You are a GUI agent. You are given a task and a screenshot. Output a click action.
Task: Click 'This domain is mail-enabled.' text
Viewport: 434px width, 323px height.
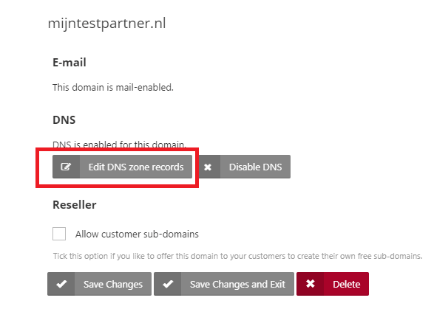(x=113, y=88)
